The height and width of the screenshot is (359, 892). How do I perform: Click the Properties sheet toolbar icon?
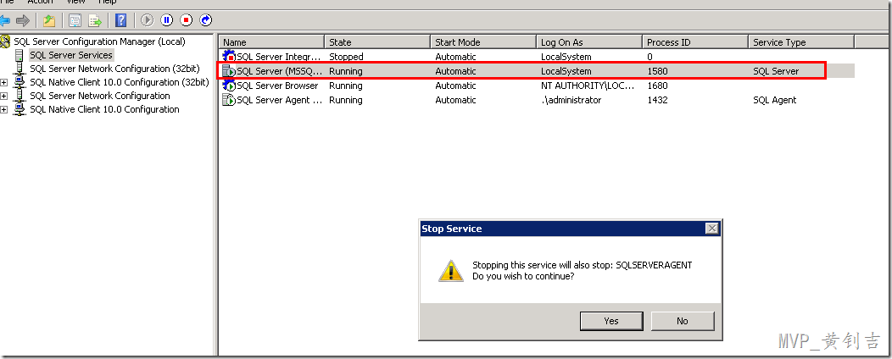(75, 21)
